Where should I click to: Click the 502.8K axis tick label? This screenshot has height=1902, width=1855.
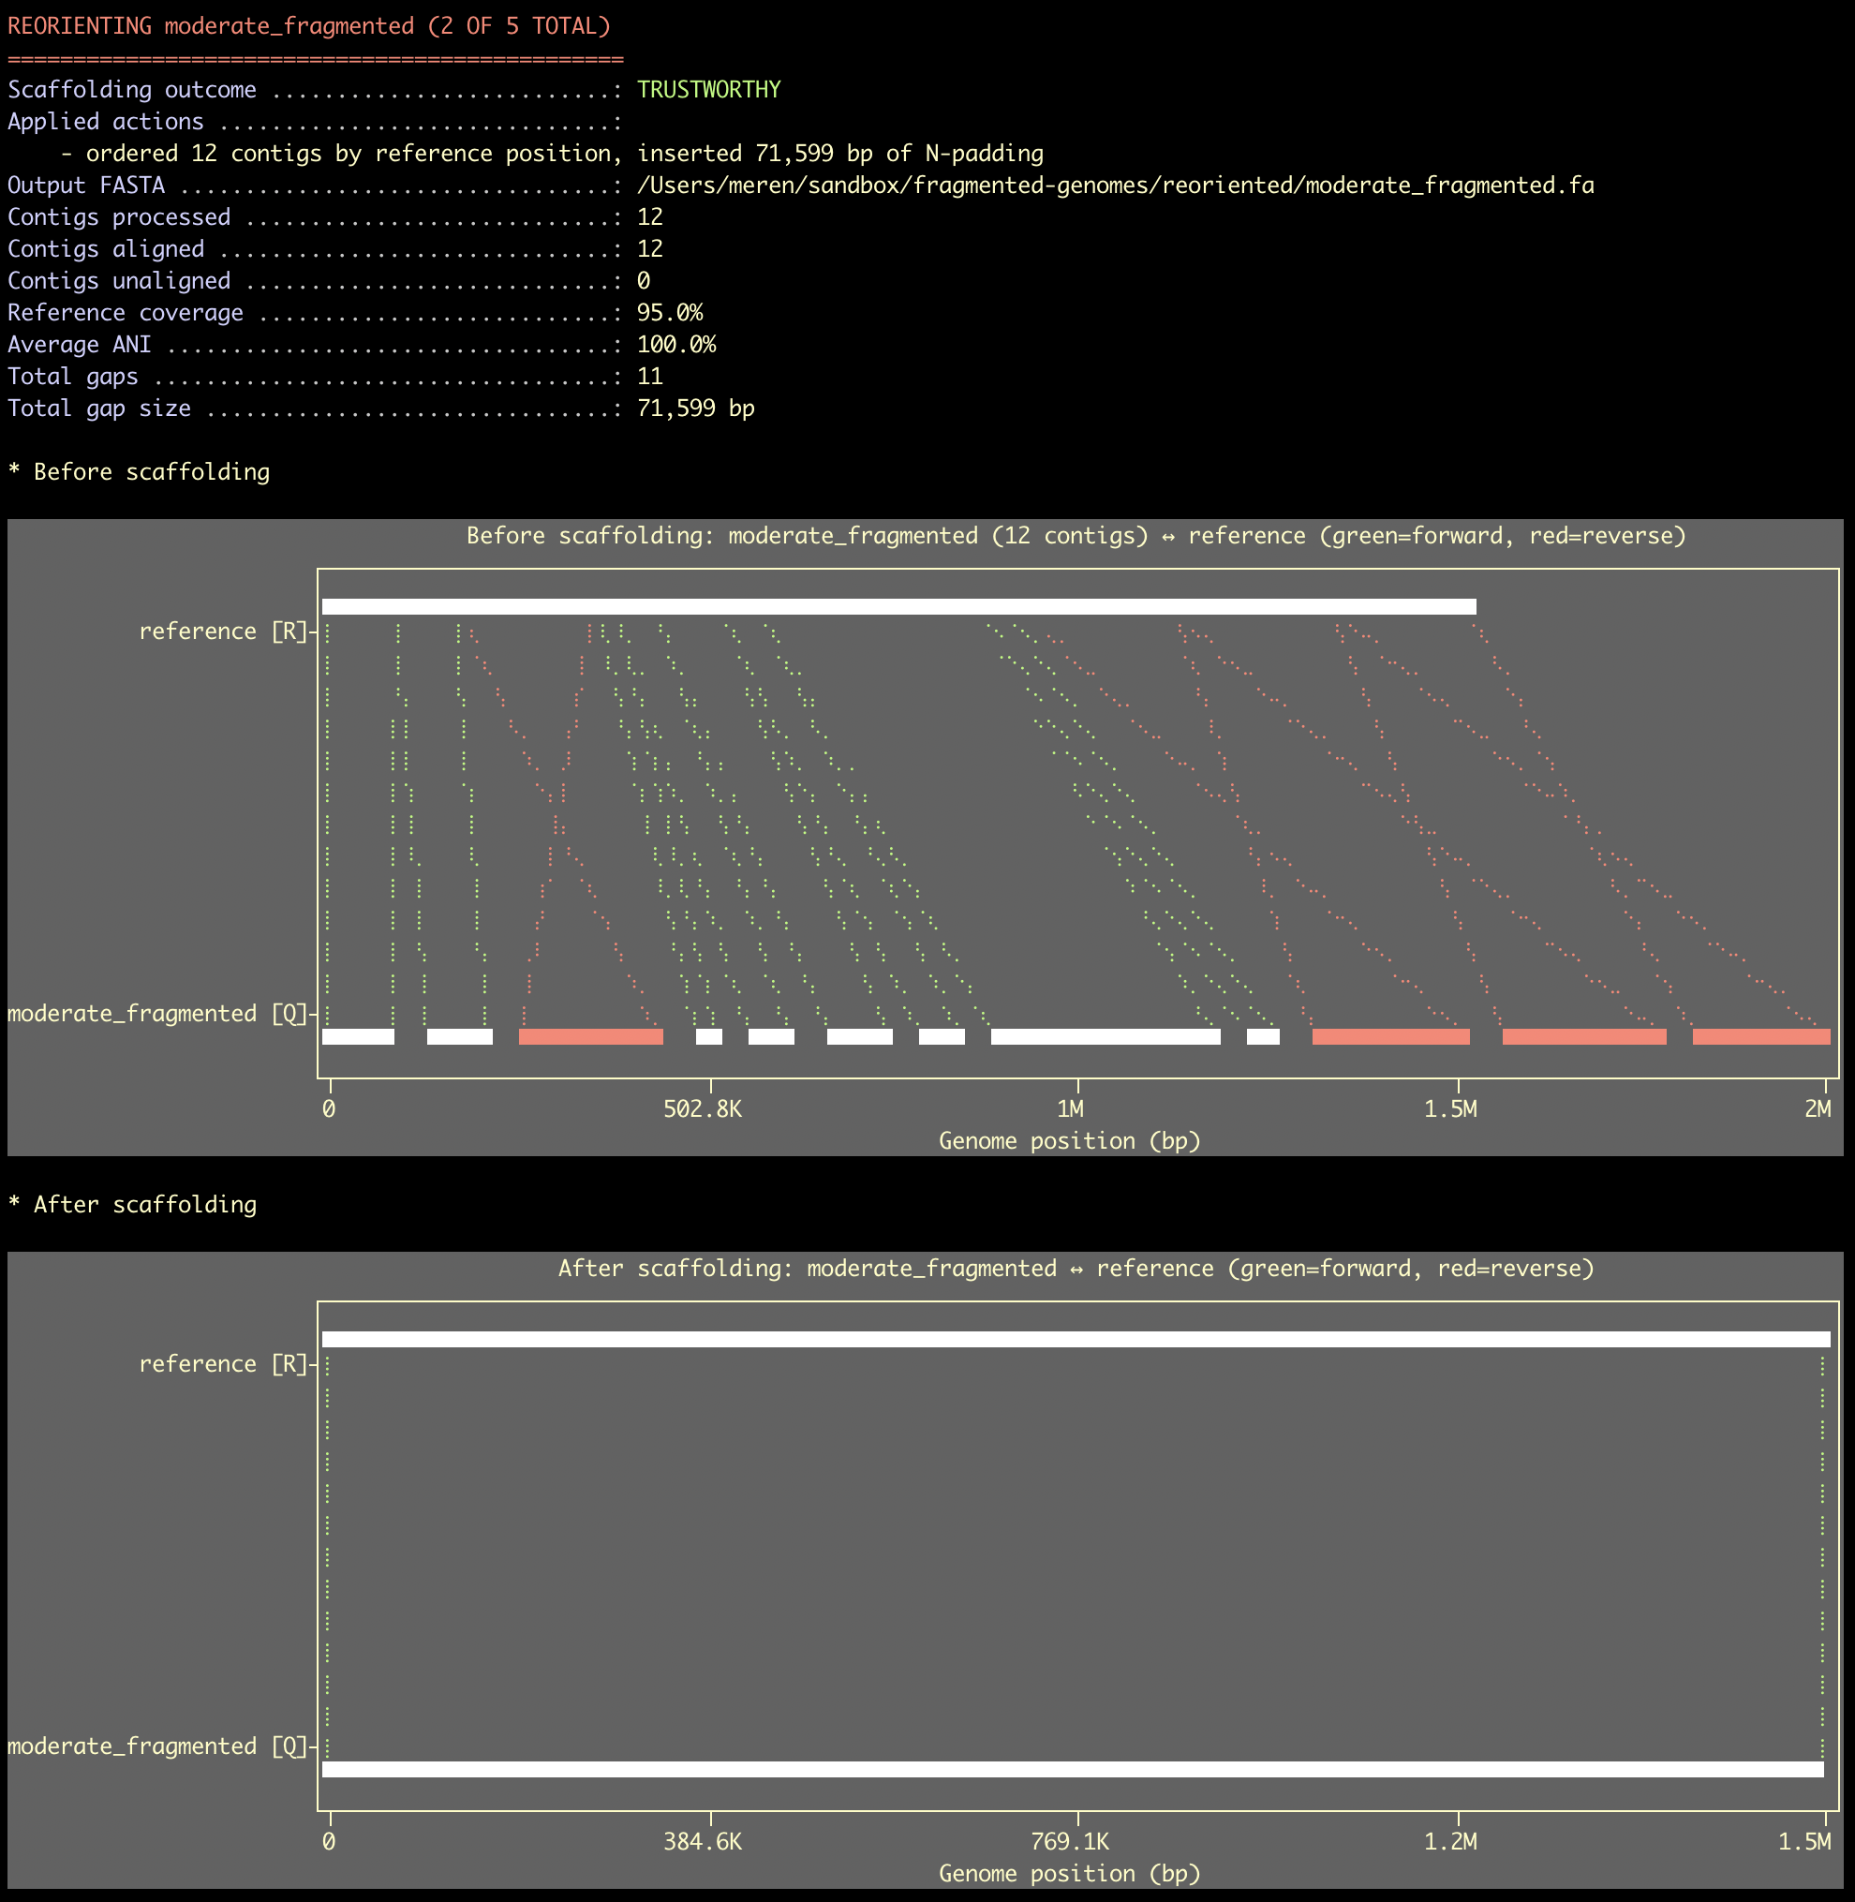(702, 1108)
